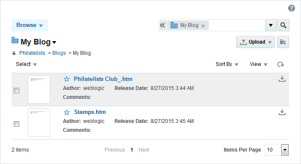This screenshot has width=301, height=164.
Task: Tick the Stamps.htm checkbox
Action: coord(17,124)
